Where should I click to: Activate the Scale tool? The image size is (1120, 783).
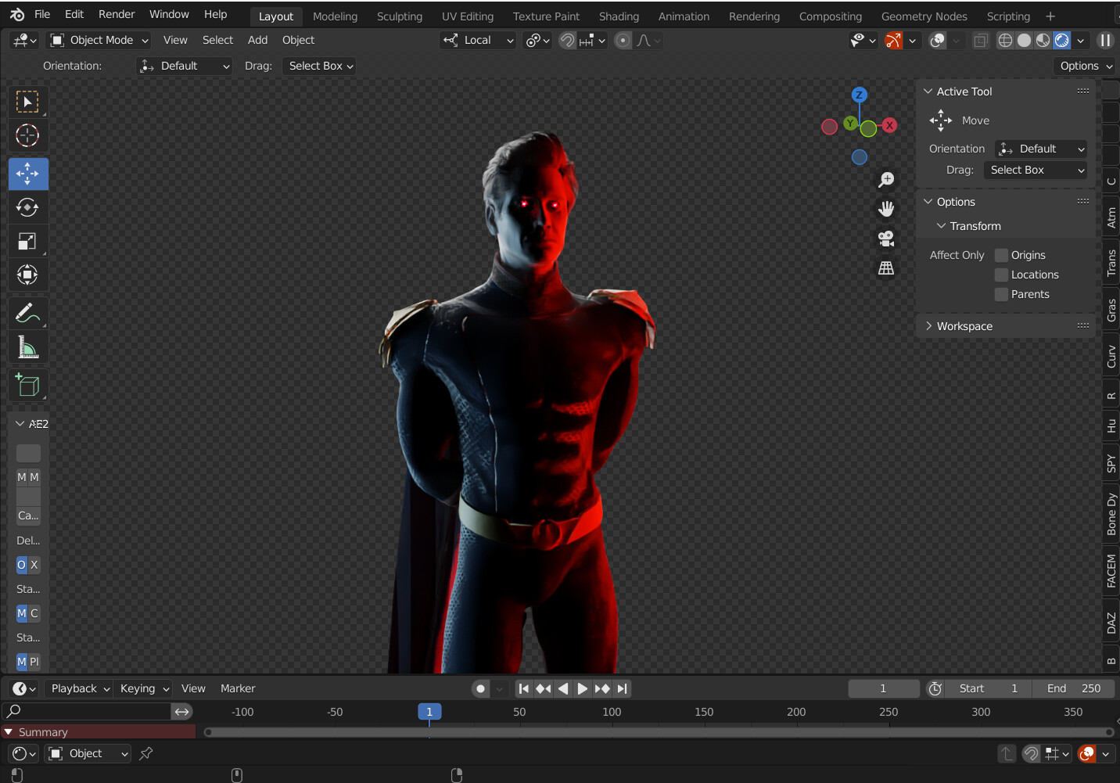pos(28,241)
